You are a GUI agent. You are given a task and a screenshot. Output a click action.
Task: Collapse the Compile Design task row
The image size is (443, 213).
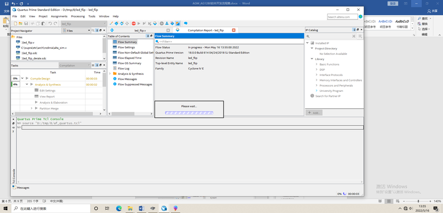coord(22,78)
